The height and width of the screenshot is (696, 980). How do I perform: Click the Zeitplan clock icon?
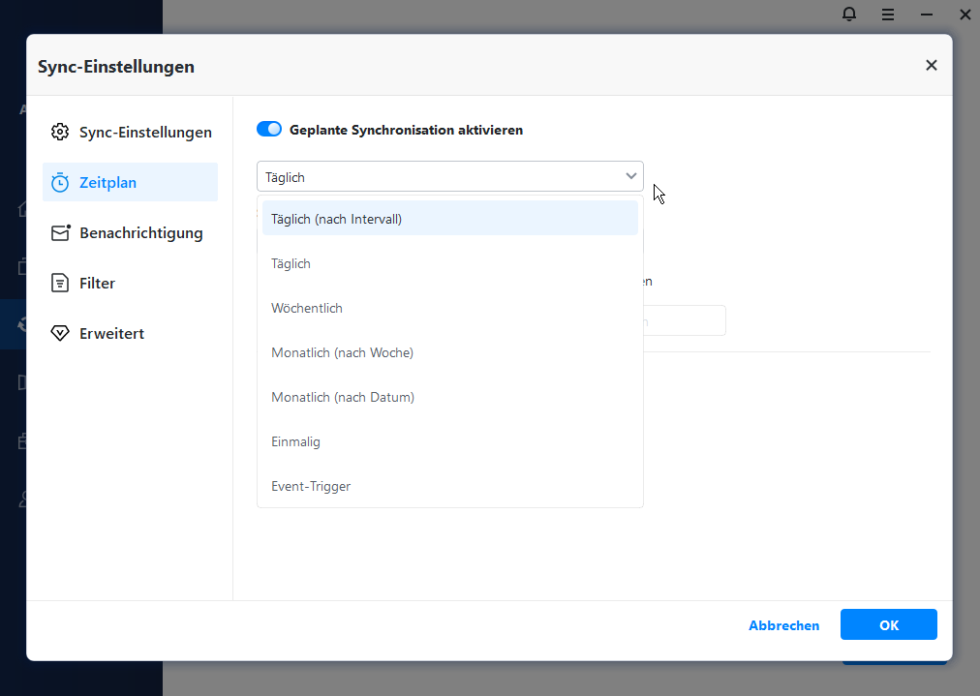coord(60,182)
